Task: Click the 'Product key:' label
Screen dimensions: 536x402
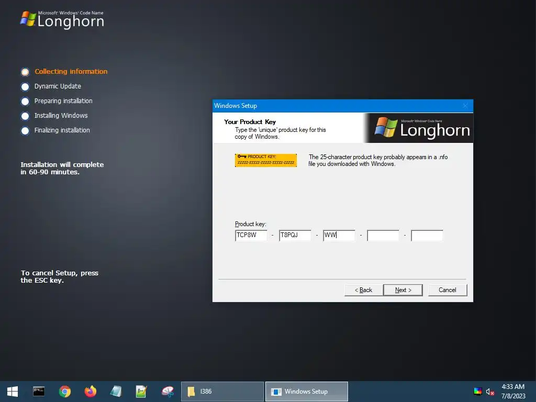Action: pos(251,224)
